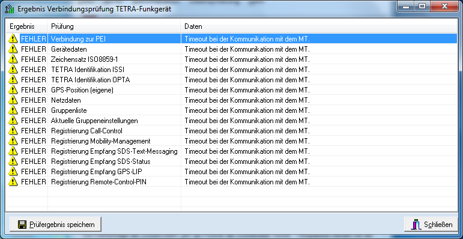
Task: Select TETRA Identifikation ISSI entry
Action: [x=88, y=70]
